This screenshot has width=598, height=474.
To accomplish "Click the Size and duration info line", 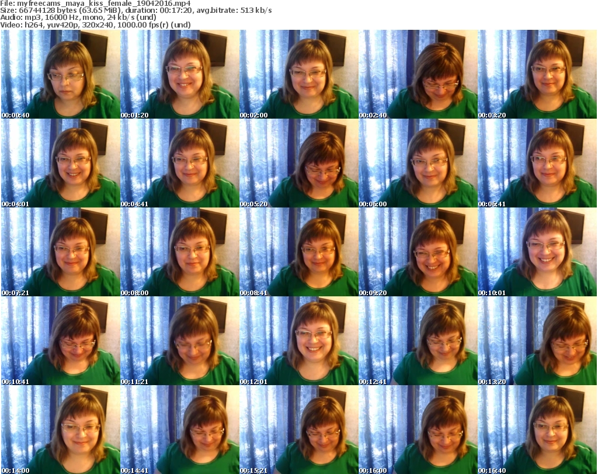I will tap(135, 11).
